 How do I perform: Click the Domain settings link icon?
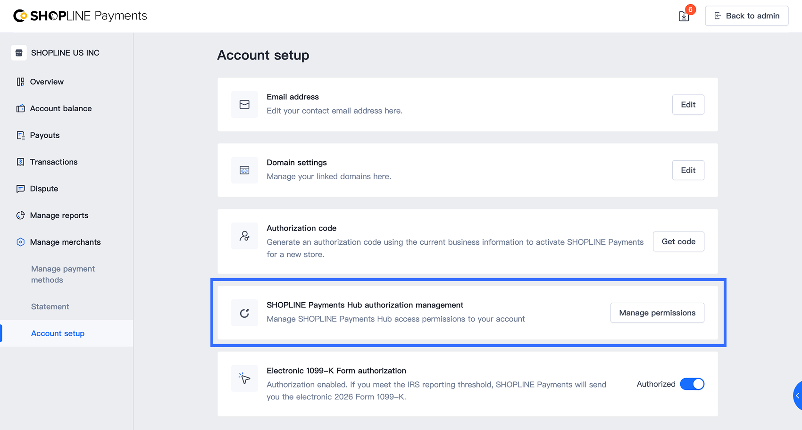pyautogui.click(x=244, y=170)
